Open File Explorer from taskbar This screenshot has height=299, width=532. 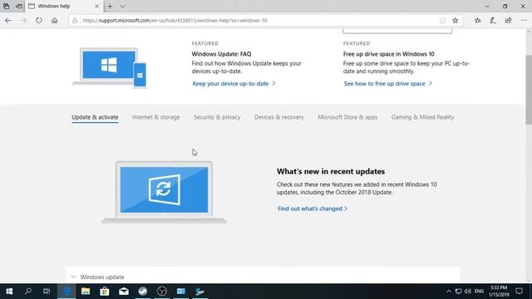point(86,292)
